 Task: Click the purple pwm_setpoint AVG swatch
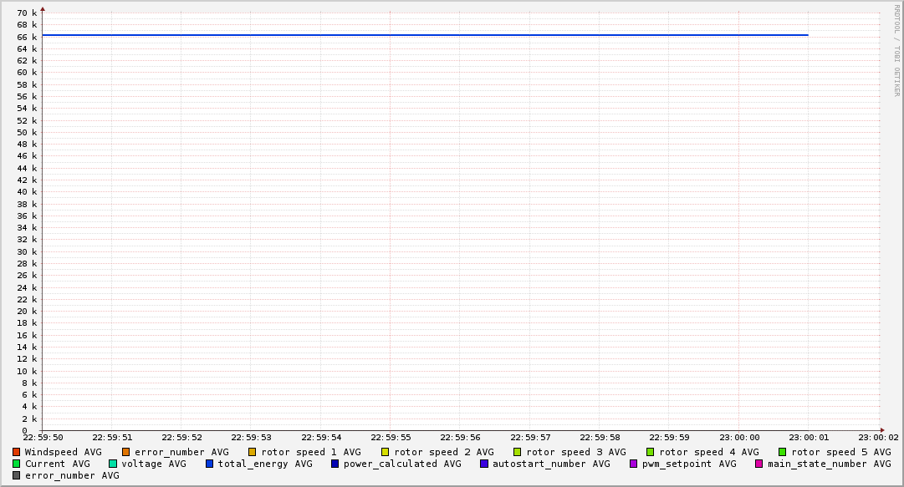633,464
